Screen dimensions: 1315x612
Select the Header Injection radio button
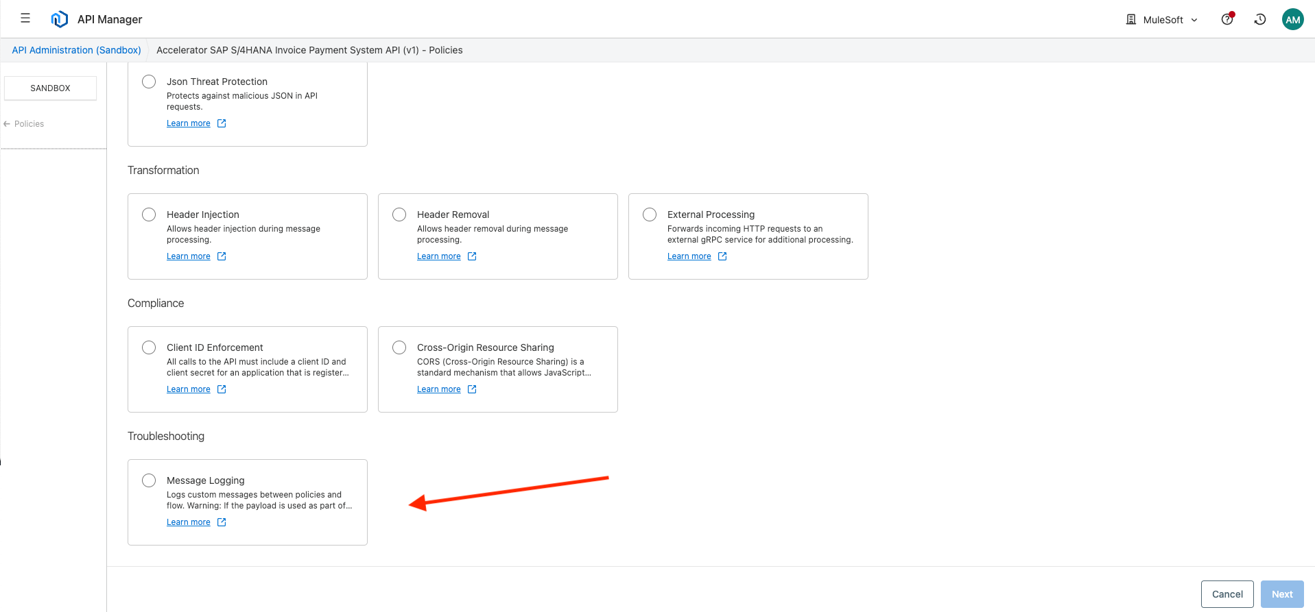[149, 215]
